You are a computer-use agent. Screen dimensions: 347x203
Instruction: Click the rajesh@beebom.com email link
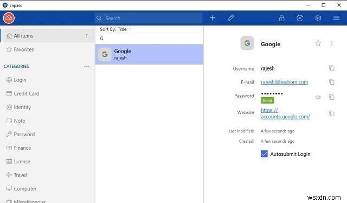[284, 82]
